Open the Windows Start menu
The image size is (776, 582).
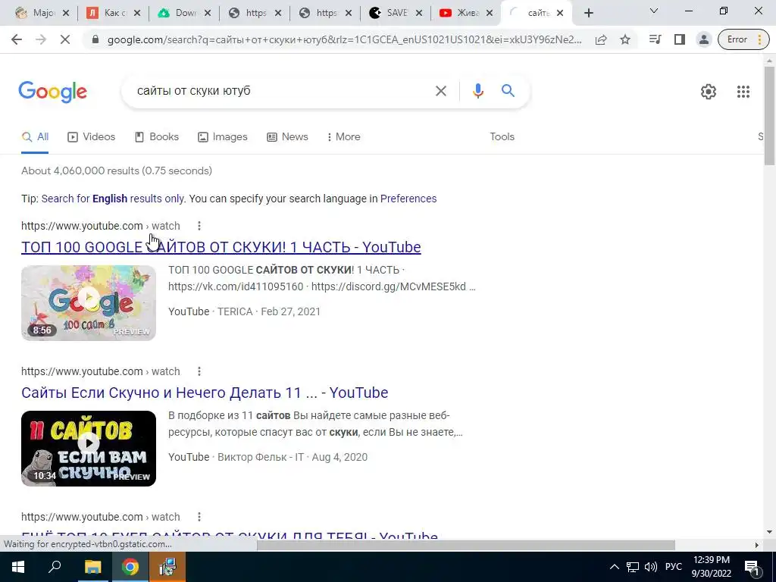tap(18, 567)
